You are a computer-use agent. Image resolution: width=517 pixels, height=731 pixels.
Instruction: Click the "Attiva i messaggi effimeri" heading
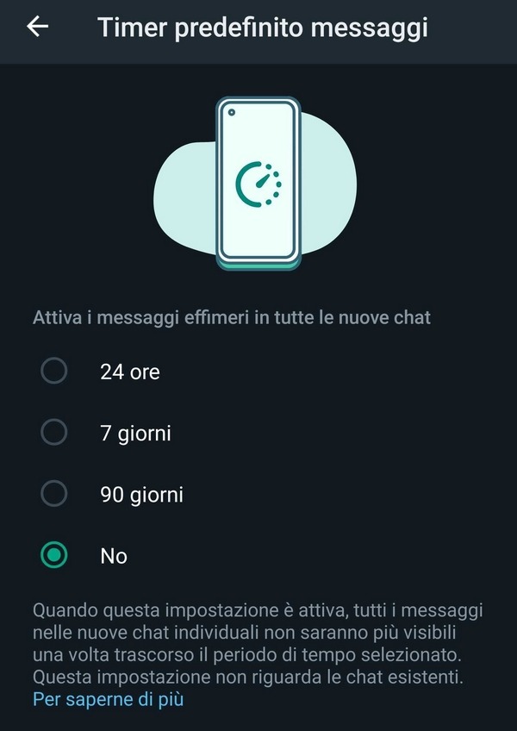click(x=232, y=318)
